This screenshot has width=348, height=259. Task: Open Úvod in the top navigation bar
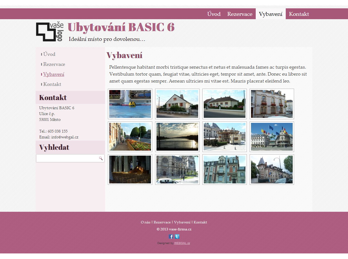pos(214,14)
